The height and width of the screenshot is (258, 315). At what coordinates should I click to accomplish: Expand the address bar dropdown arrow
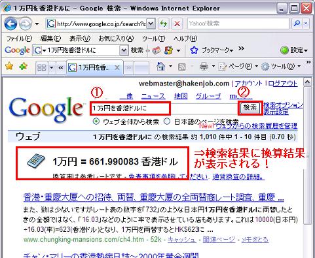click(x=151, y=24)
